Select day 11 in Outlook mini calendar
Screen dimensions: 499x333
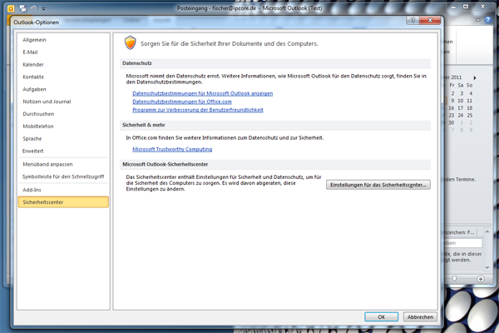click(x=469, y=101)
